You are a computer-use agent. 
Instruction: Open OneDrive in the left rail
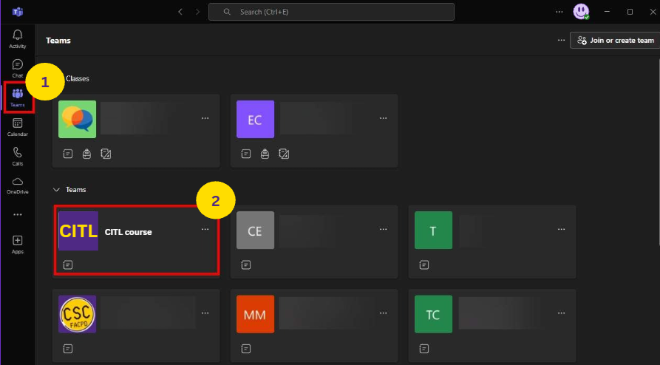coord(17,185)
